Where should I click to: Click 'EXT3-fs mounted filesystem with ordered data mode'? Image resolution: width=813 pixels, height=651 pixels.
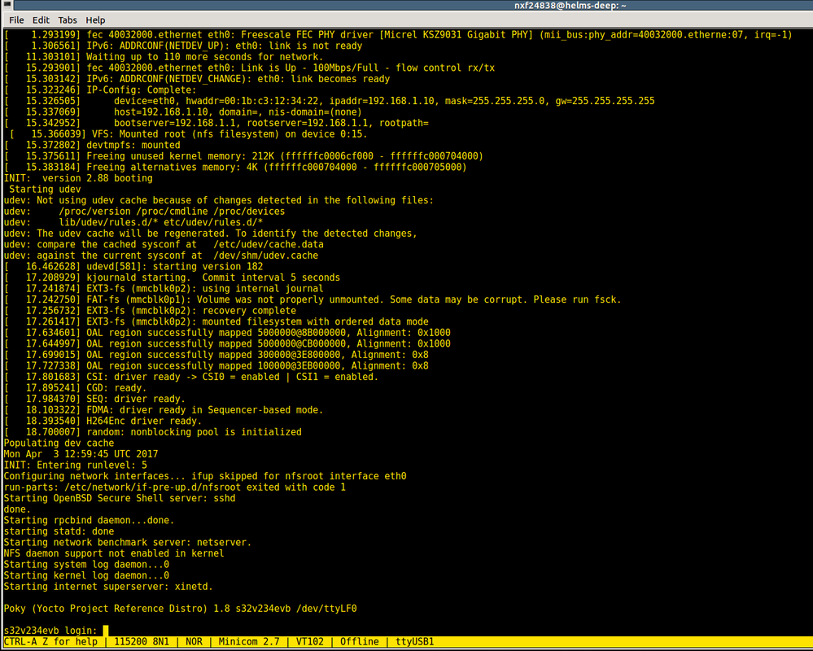pyautogui.click(x=216, y=322)
